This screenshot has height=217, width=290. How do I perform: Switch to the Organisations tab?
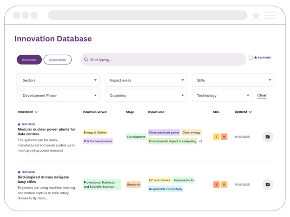(58, 60)
